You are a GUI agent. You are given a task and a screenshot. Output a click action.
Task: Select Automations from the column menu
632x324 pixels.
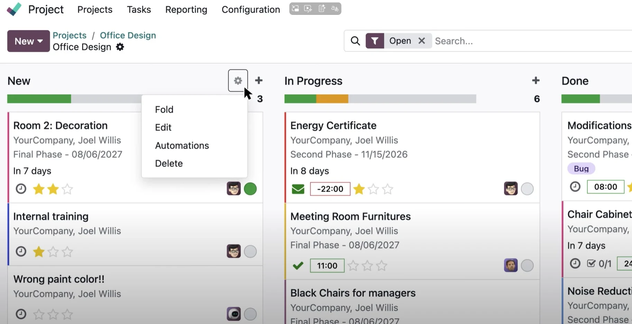pyautogui.click(x=182, y=145)
